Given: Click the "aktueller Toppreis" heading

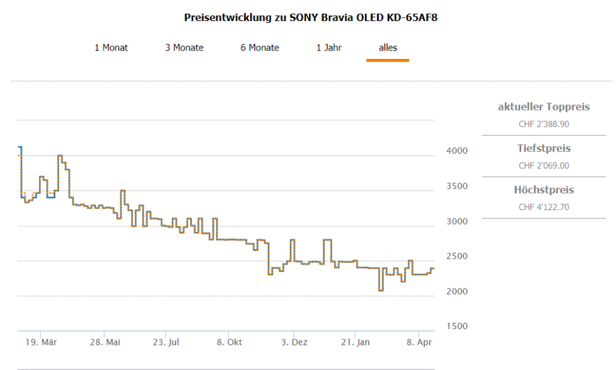Looking at the screenshot, I should [x=544, y=107].
